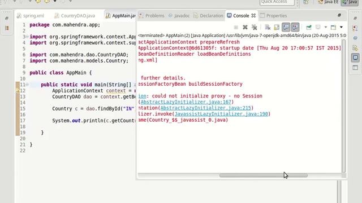This screenshot has height=203, width=362.
Task: Open AbstractLazyInitializer.java:215 stack trace link
Action: 206,108
